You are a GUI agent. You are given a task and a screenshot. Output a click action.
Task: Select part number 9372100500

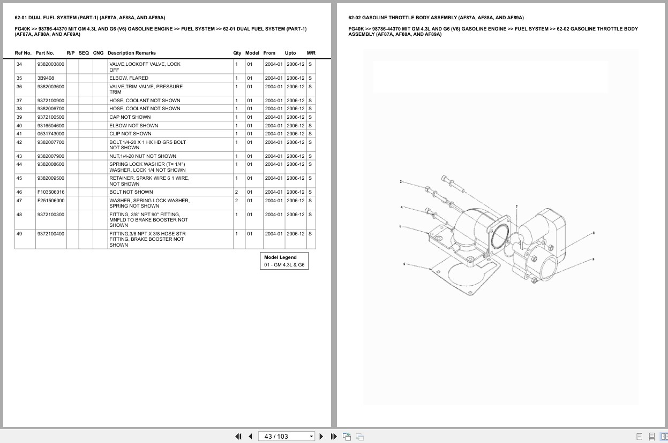coord(51,117)
